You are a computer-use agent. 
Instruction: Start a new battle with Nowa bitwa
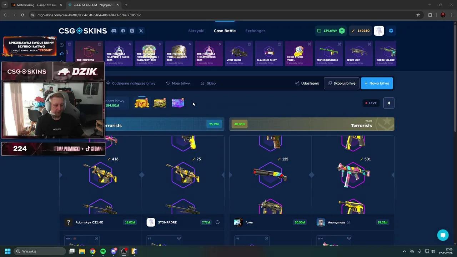[377, 83]
